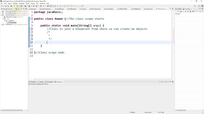
Task: Open the dropdown next to Run button
Action: pyautogui.click(x=23, y=6)
